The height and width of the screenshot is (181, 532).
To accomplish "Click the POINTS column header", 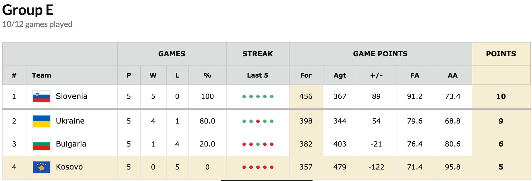I will [x=501, y=54].
